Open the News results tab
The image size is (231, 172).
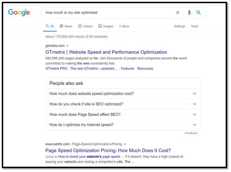click(x=66, y=26)
